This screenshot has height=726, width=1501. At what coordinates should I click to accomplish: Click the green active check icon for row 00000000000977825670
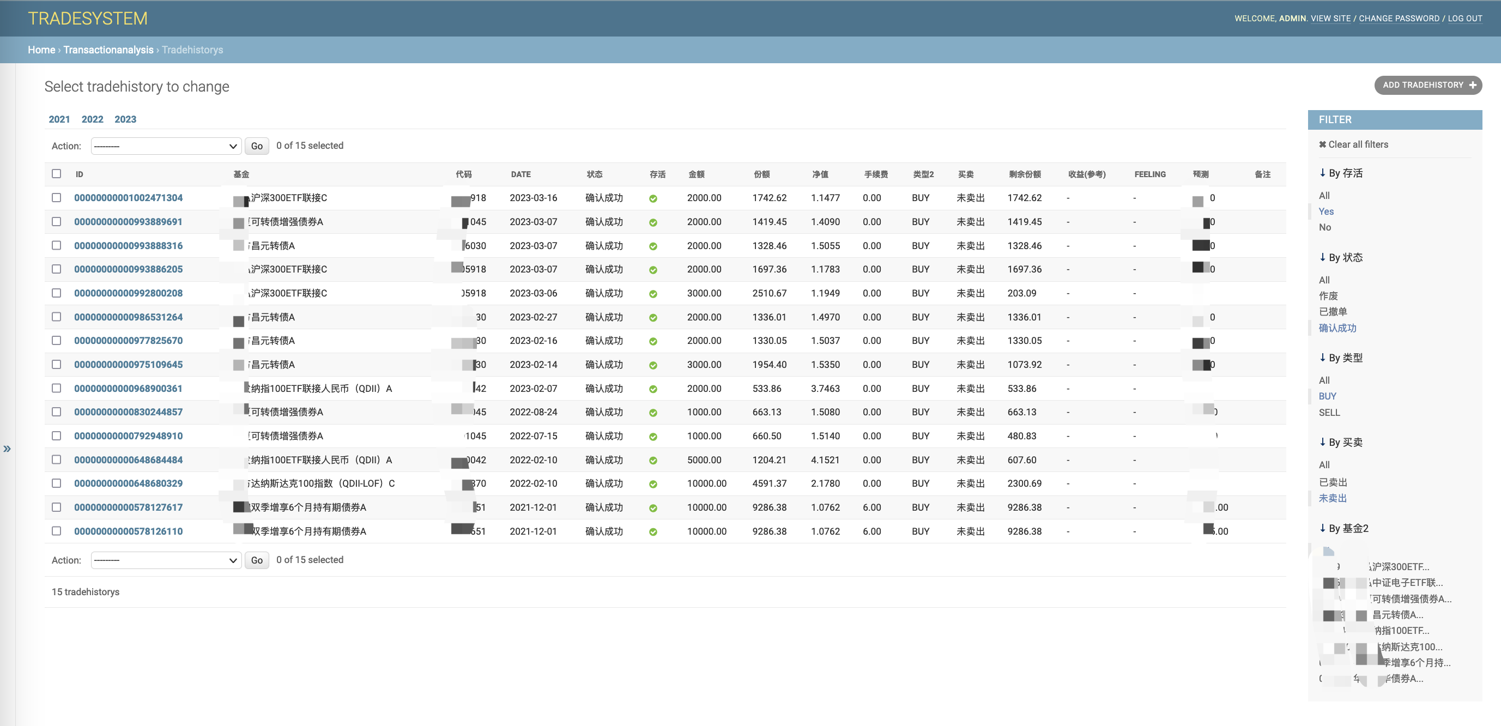coord(652,341)
